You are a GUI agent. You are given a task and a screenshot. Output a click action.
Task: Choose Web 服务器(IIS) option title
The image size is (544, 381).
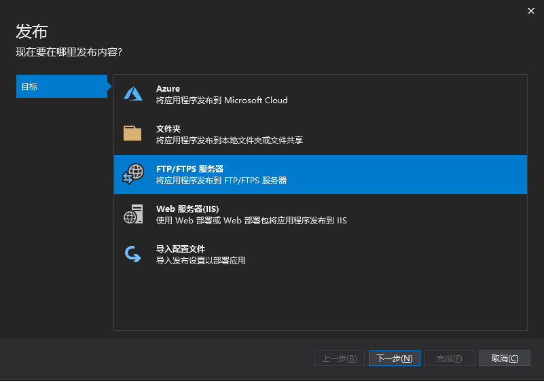(x=187, y=209)
